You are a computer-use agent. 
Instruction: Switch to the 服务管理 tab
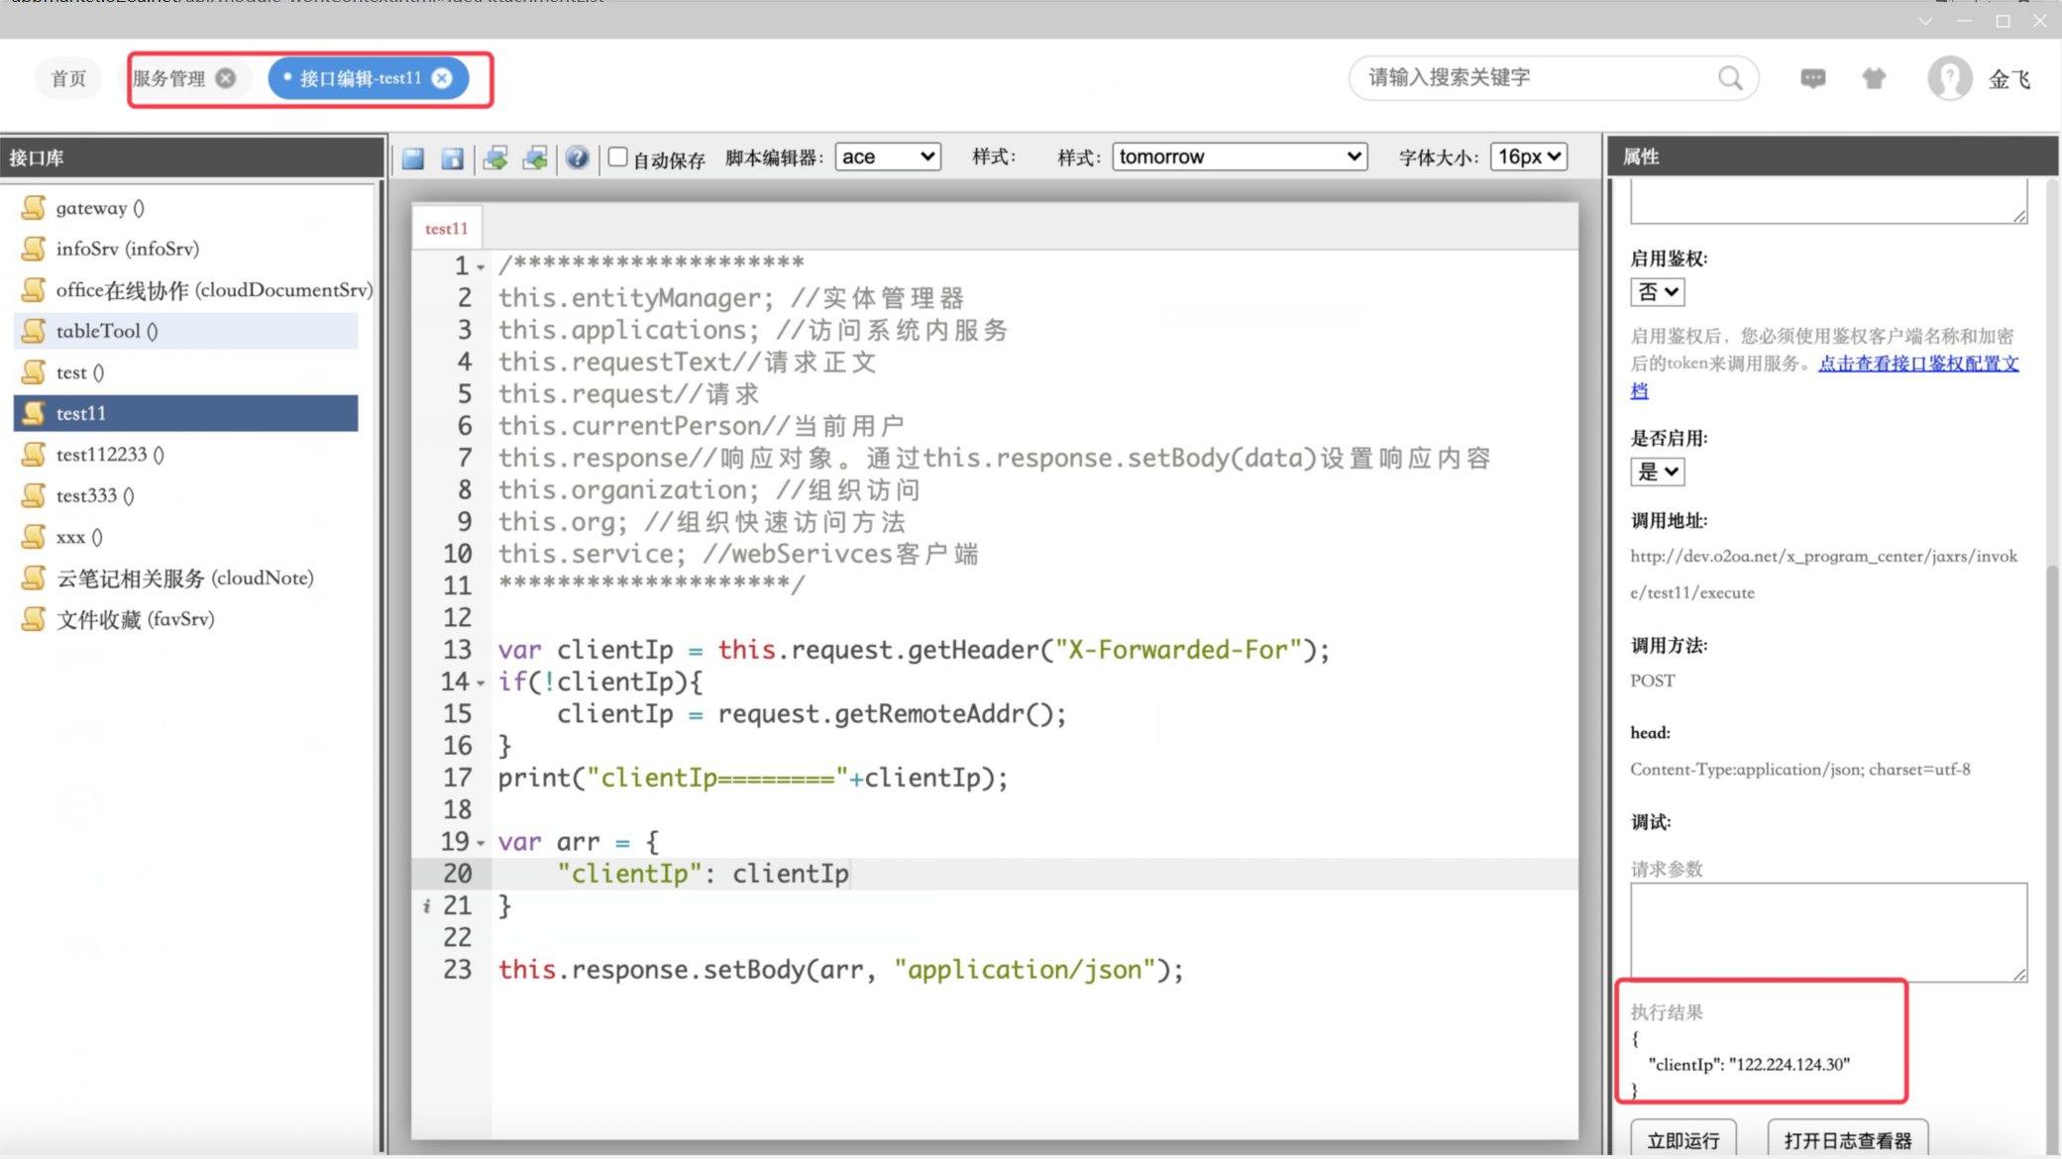[x=168, y=78]
